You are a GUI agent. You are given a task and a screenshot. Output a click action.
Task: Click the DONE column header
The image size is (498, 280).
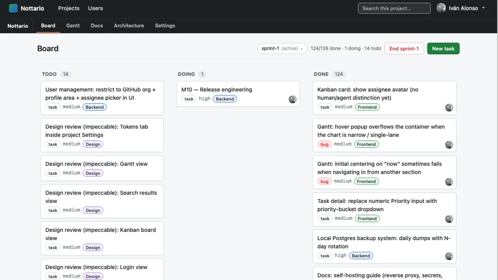pyautogui.click(x=321, y=74)
